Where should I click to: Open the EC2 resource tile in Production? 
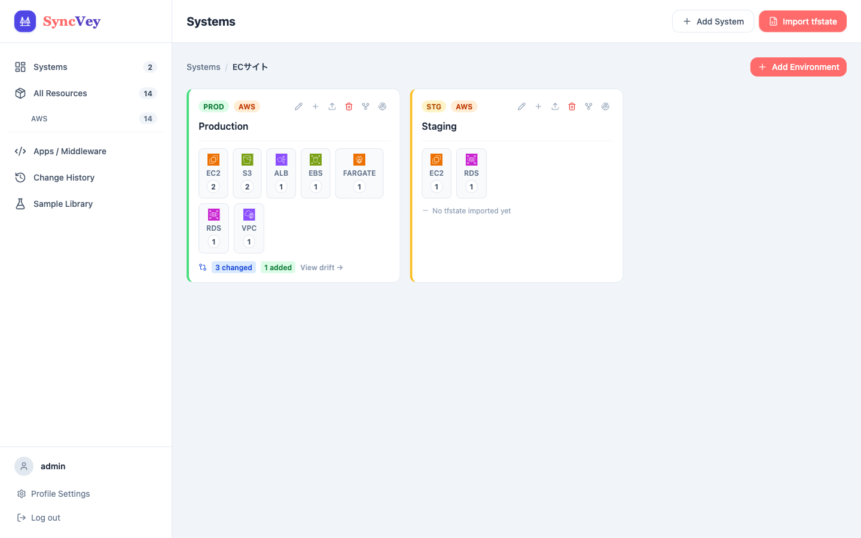pyautogui.click(x=213, y=173)
